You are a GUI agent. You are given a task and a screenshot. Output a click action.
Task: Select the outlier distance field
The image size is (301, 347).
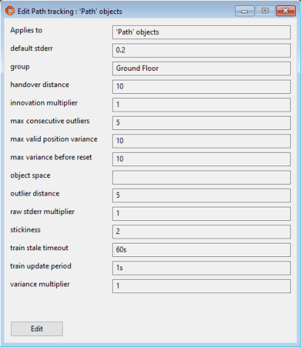coord(201,196)
